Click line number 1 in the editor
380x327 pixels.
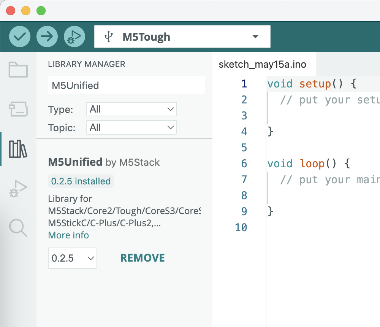[244, 84]
